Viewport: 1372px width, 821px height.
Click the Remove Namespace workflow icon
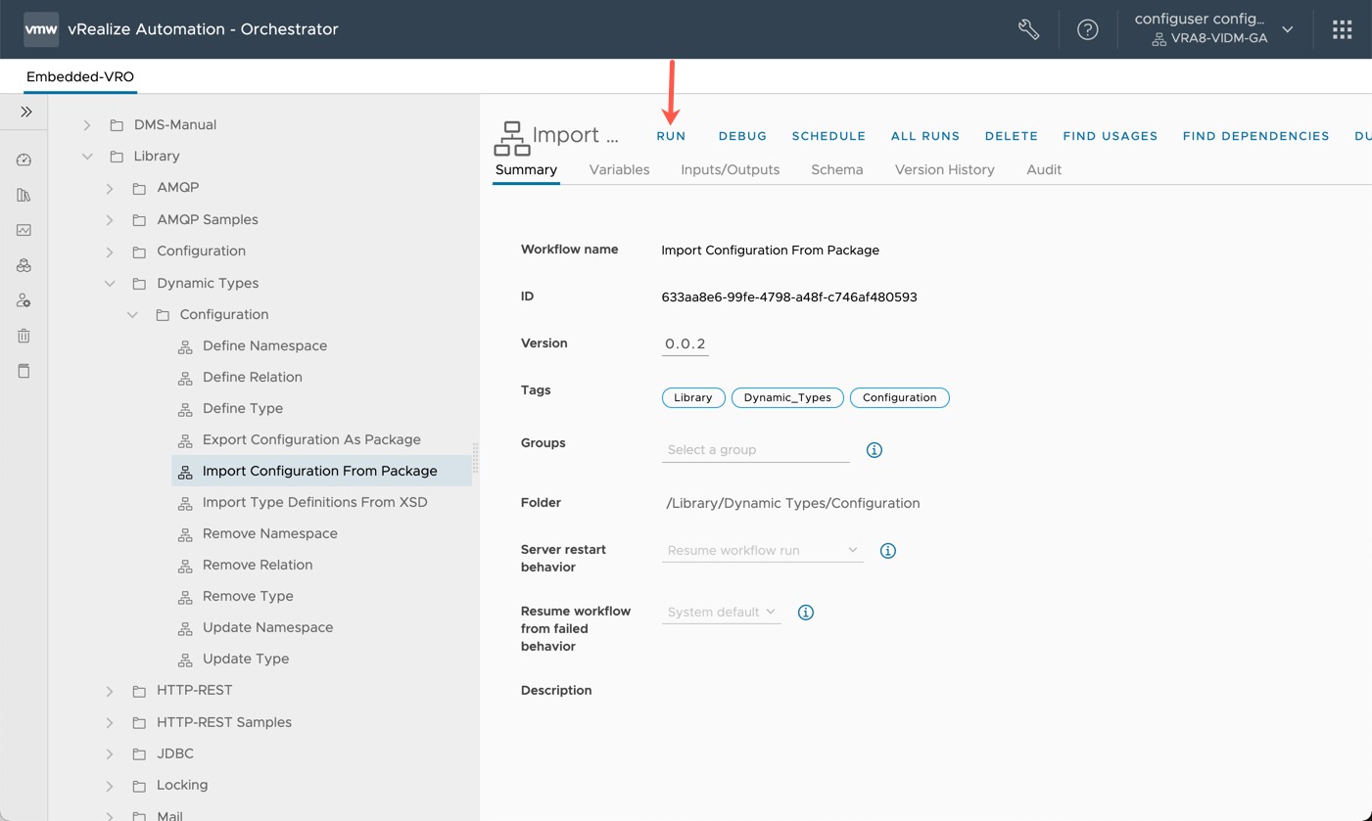click(x=185, y=534)
